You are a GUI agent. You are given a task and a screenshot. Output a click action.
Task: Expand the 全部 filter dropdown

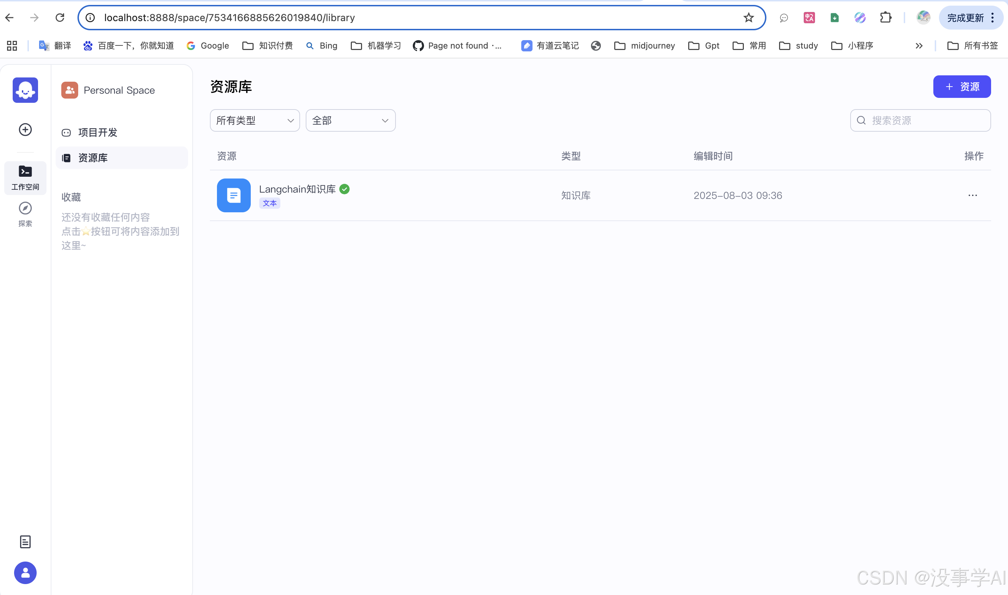pos(350,120)
